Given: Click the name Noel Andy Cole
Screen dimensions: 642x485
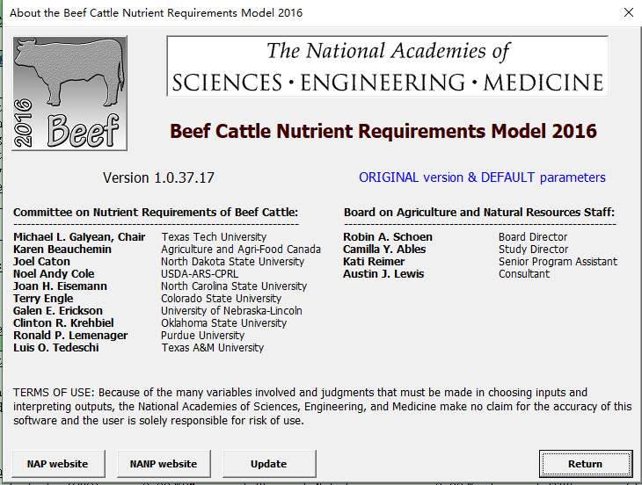Looking at the screenshot, I should pyautogui.click(x=54, y=274).
